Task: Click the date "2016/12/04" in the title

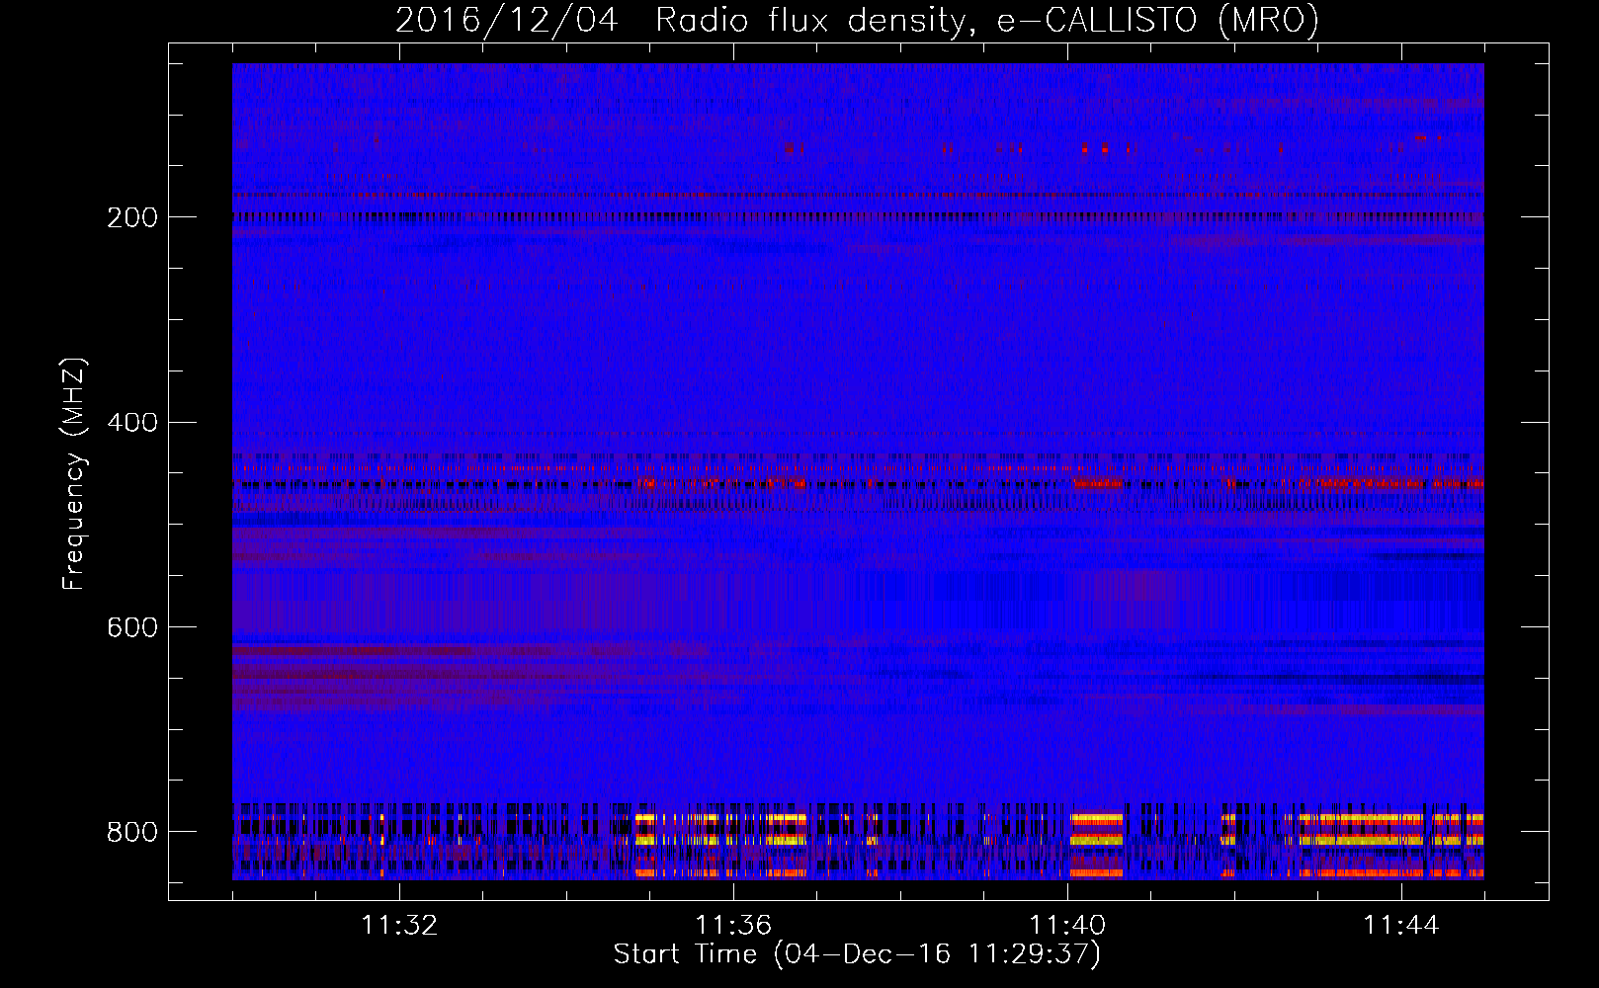Action: (x=506, y=20)
